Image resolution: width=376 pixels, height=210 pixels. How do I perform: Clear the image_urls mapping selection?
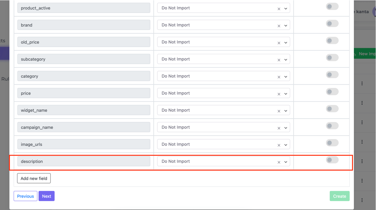pos(279,145)
